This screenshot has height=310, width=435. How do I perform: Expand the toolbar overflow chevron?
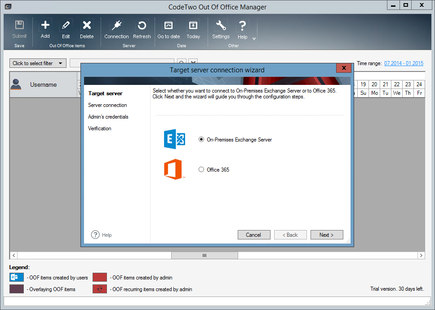point(254,39)
